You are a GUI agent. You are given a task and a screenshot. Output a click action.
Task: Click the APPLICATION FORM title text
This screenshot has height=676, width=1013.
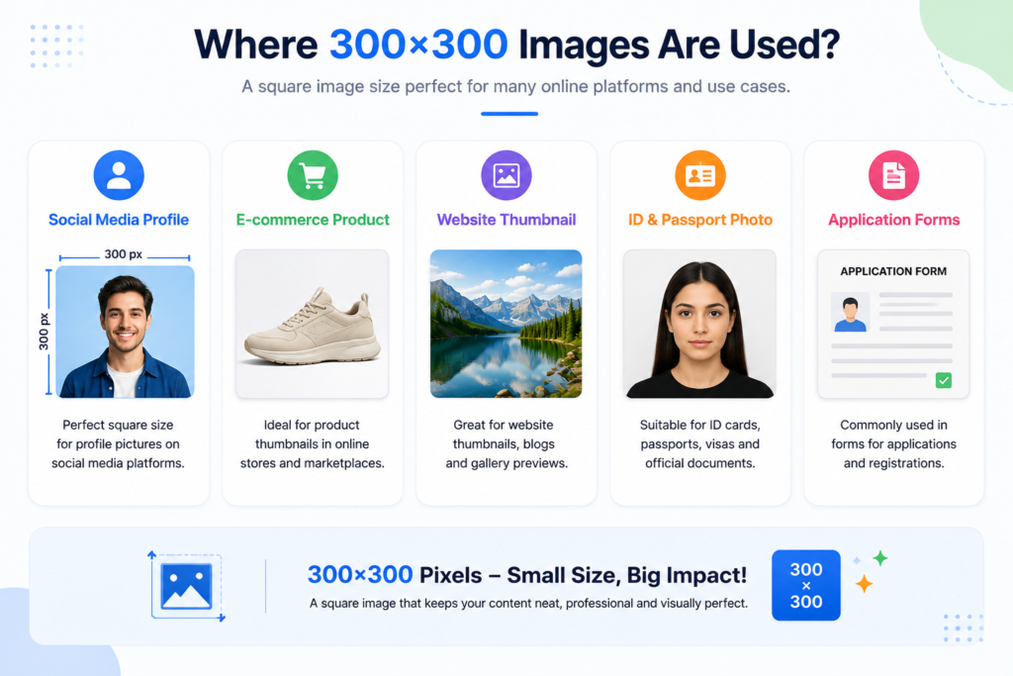tap(893, 271)
